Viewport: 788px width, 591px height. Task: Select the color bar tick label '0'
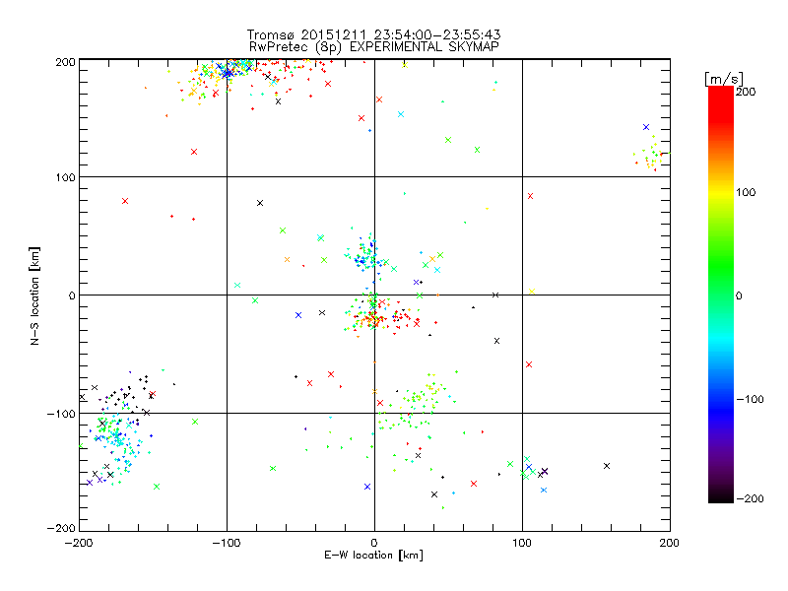point(739,295)
